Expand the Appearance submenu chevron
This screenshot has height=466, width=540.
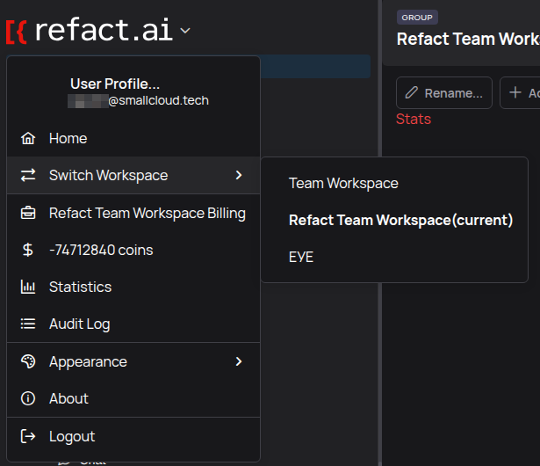coord(239,361)
